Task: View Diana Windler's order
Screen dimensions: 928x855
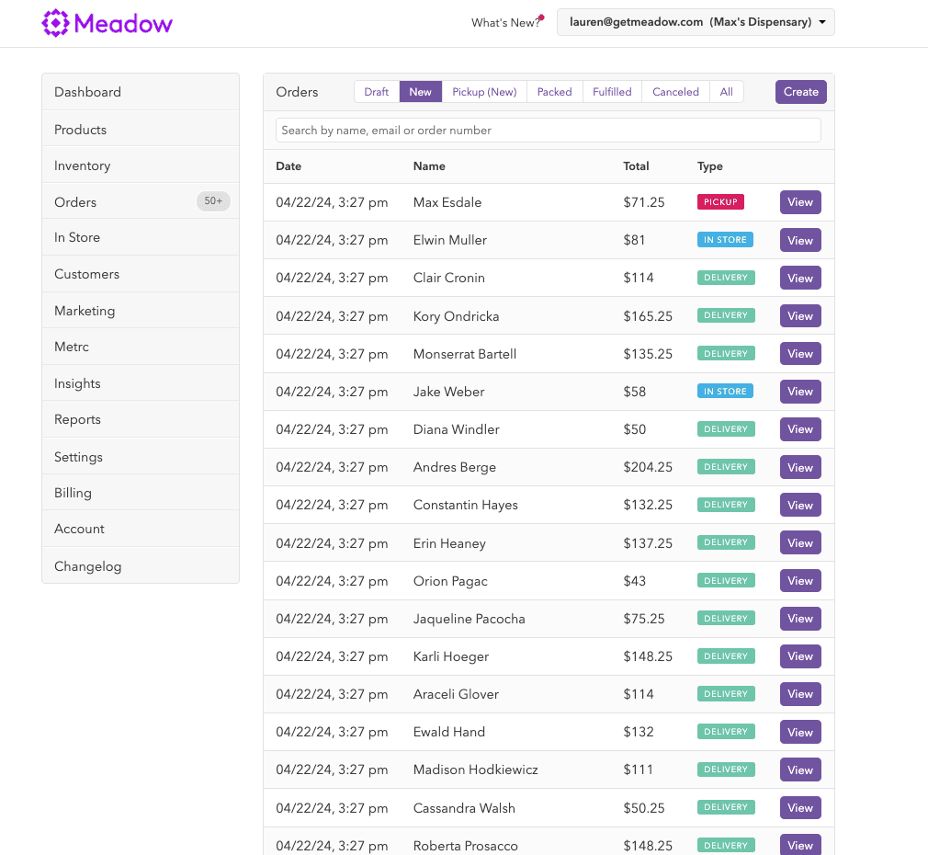Action: (800, 428)
